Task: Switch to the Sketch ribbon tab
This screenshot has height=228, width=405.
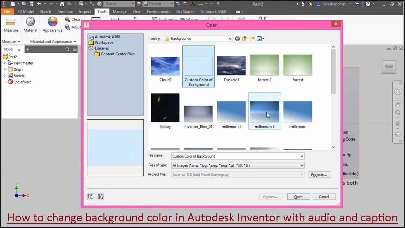Action: [46, 11]
